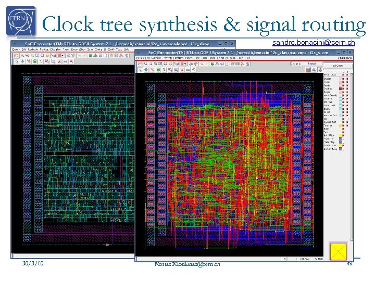This screenshot has width=375, height=281.
Task: Open the Design menu in back window
Action: pos(16,49)
